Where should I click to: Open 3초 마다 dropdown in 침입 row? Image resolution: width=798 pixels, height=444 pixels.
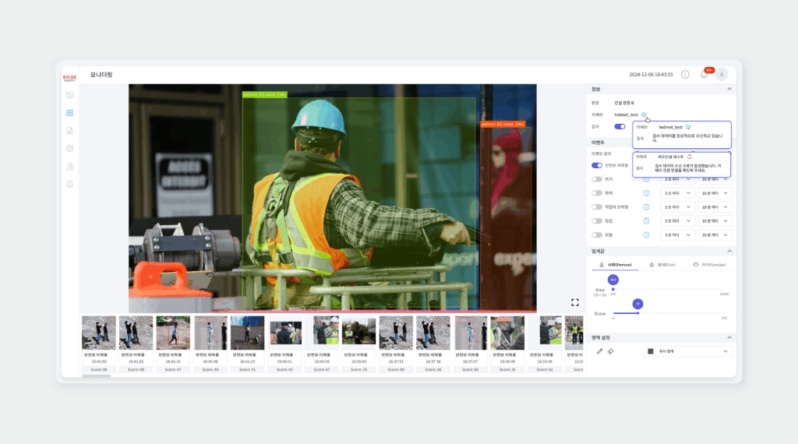677,220
